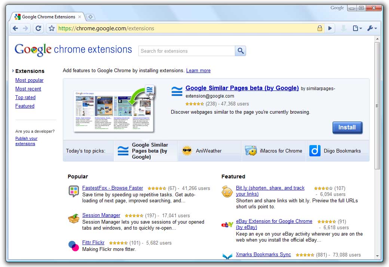The height and width of the screenshot is (267, 389).
Task: Click the iMacros for Chrome icon
Action: [x=251, y=151]
